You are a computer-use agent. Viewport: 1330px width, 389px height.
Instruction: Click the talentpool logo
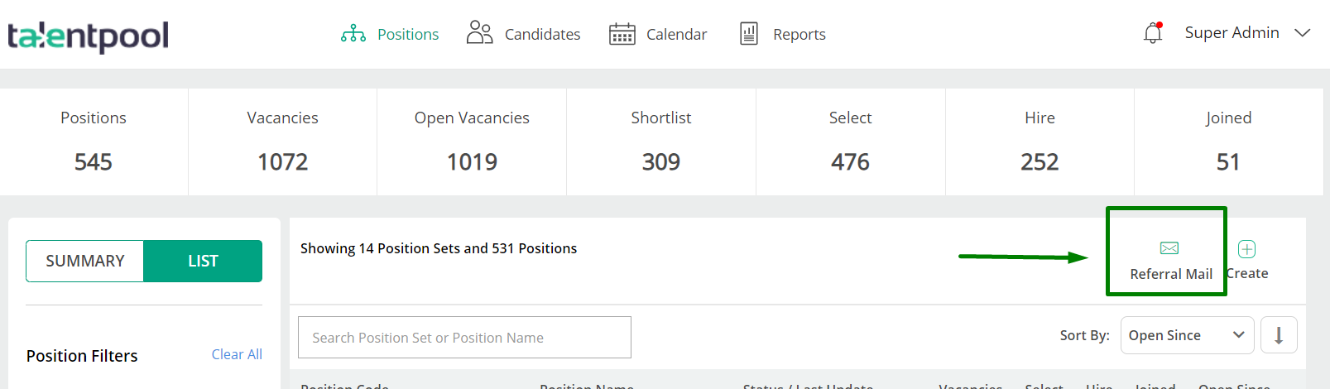click(x=88, y=36)
